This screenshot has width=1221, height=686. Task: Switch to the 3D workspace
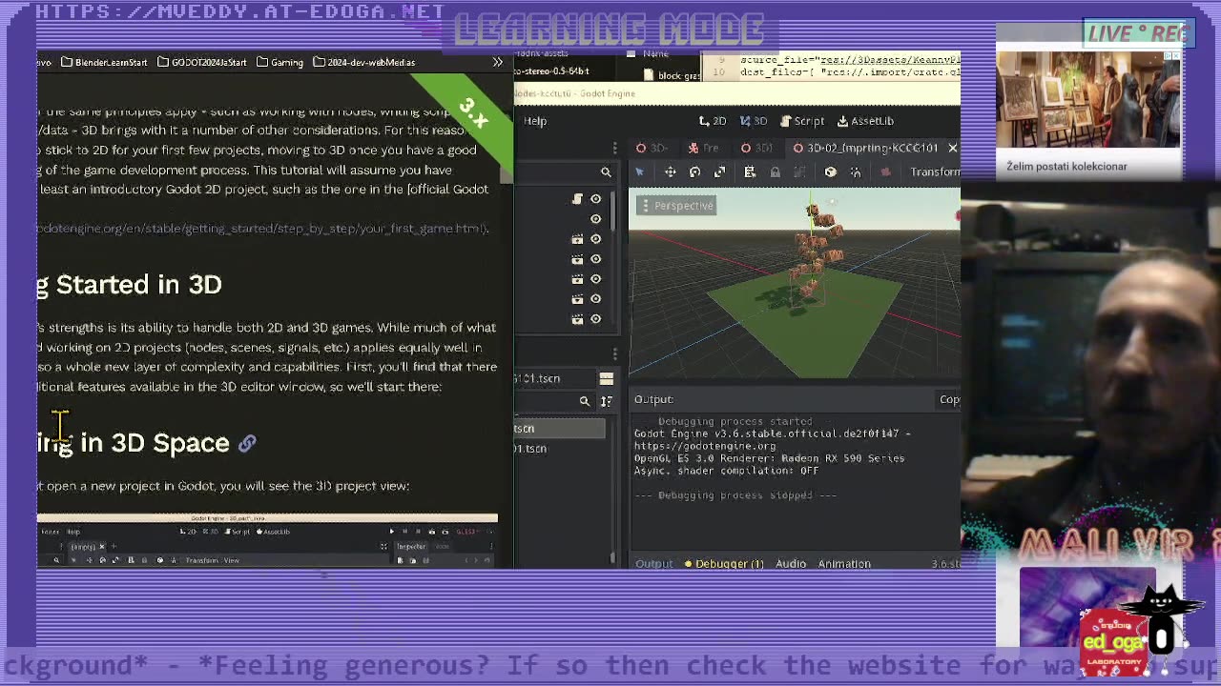pyautogui.click(x=753, y=121)
